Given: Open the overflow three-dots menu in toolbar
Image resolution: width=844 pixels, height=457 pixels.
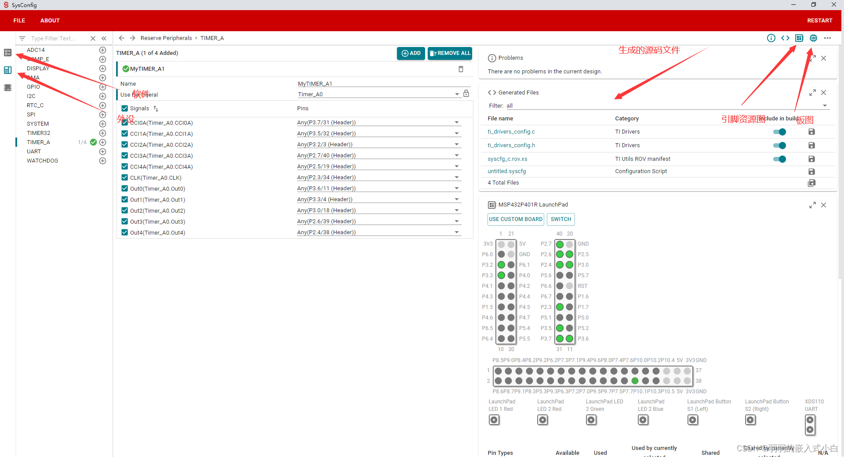Looking at the screenshot, I should tap(828, 38).
